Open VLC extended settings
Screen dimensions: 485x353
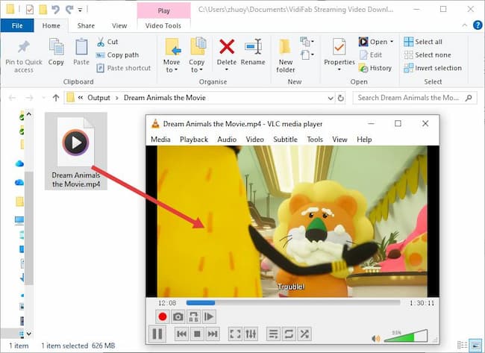click(x=251, y=334)
